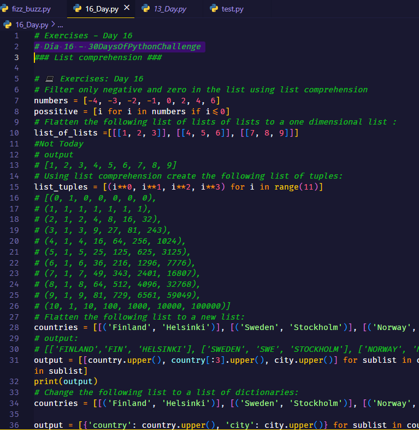Click line number 1 in the gutter

(x=16, y=36)
